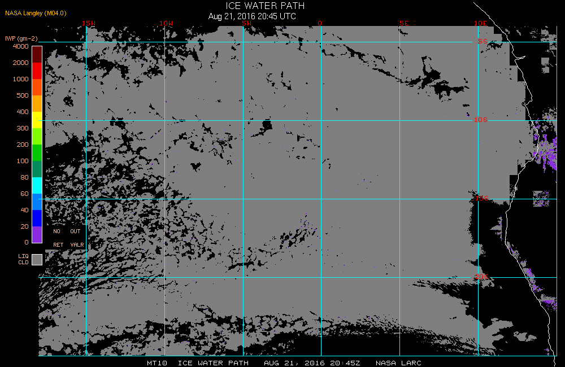This screenshot has height=367, width=565.
Task: Select the teal 80-100 colorbar segment
Action: (37, 169)
